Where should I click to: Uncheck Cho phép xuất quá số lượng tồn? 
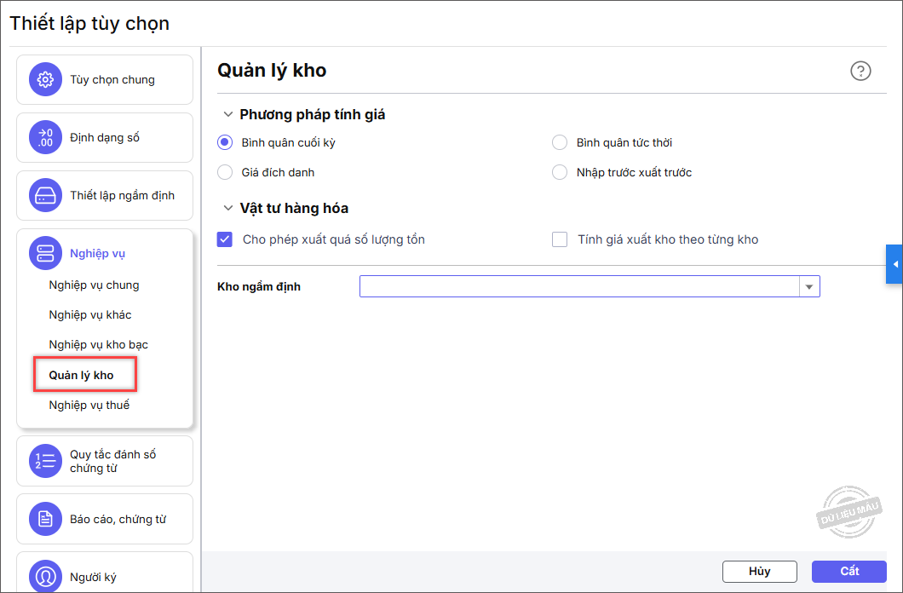225,239
